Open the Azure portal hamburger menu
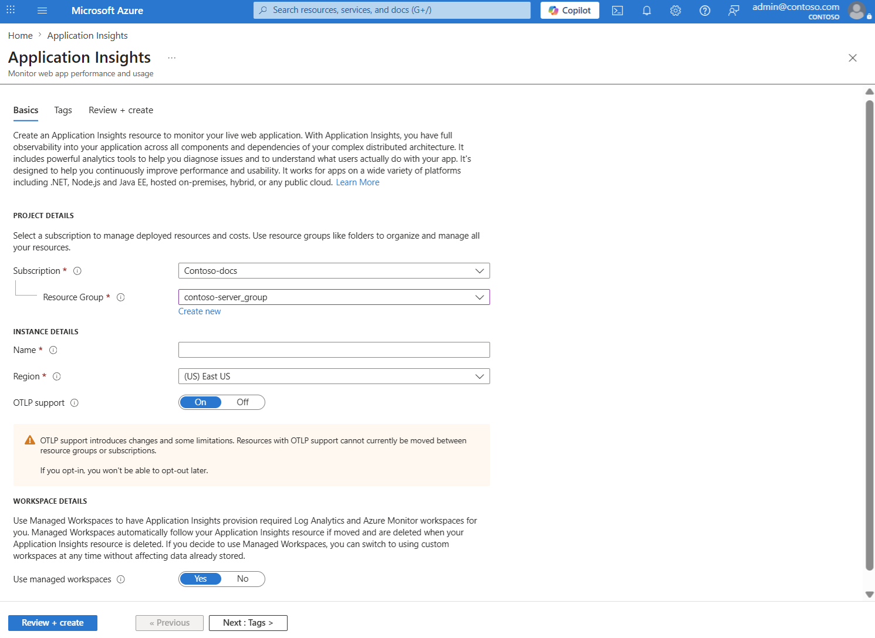The image size is (875, 638). pyautogui.click(x=42, y=11)
